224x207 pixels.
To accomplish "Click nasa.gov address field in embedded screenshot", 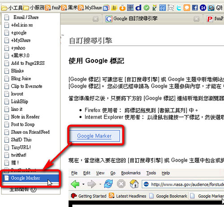I will [x=183, y=184].
